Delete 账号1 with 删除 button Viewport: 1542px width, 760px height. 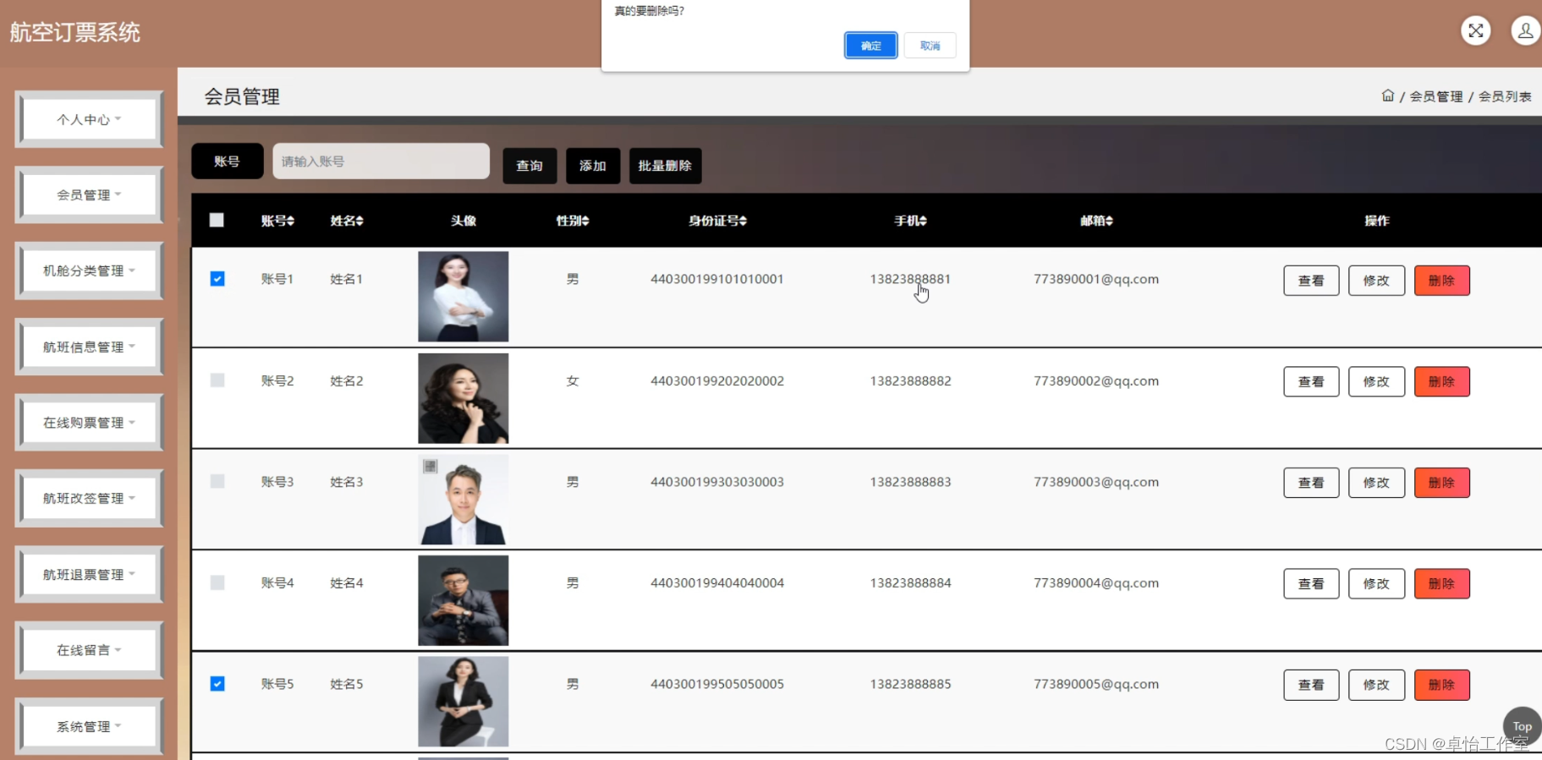tap(1441, 281)
